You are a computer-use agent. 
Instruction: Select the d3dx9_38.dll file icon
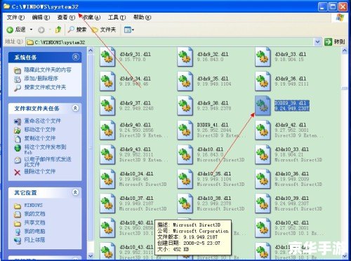pyautogui.click(x=185, y=106)
